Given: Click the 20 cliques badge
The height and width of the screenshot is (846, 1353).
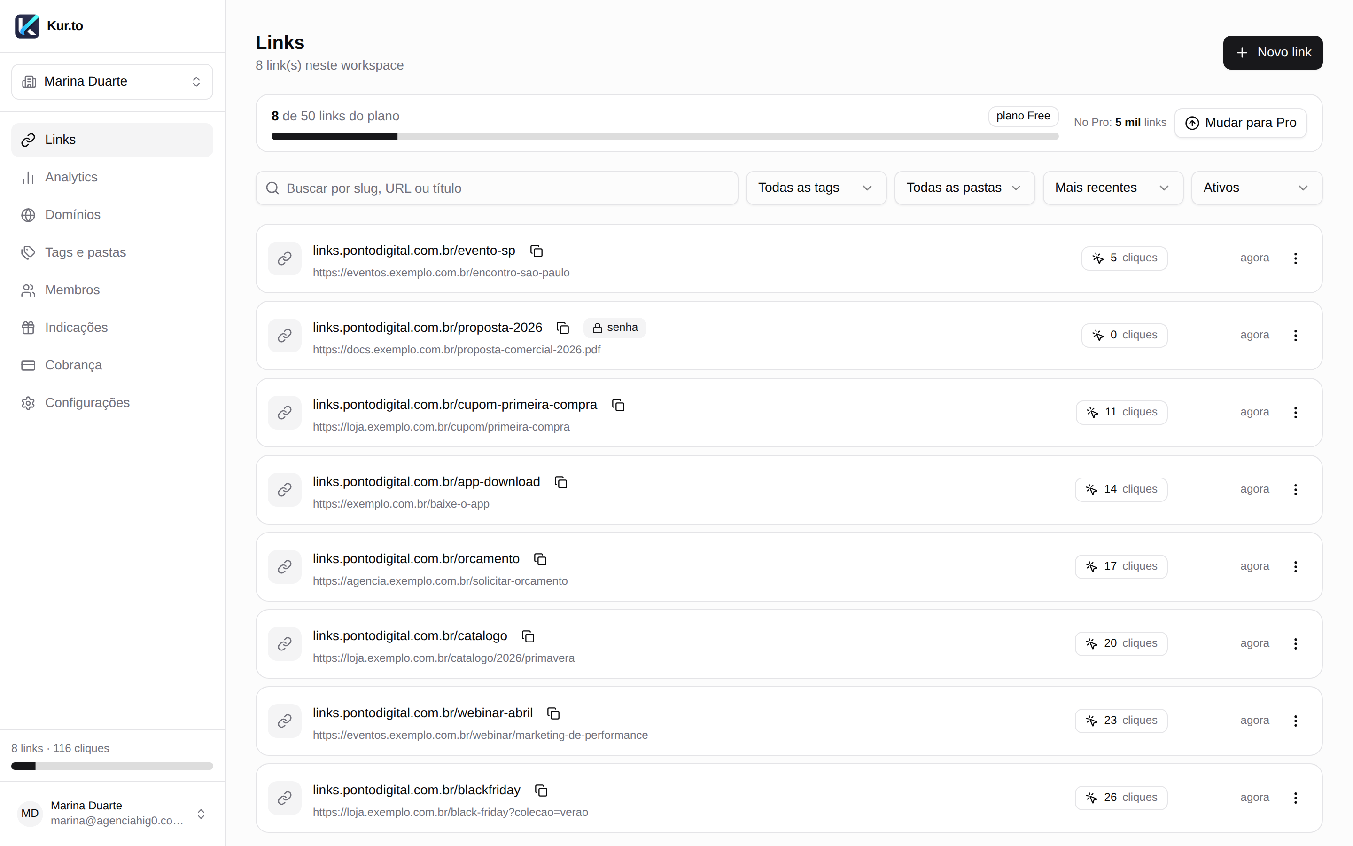Looking at the screenshot, I should tap(1121, 644).
